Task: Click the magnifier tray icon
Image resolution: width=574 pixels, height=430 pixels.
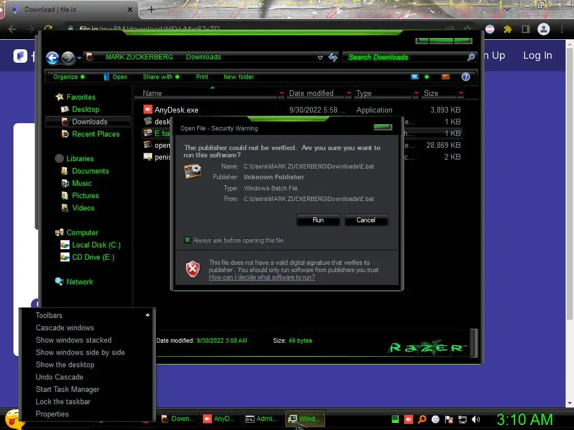Action: tap(422, 419)
